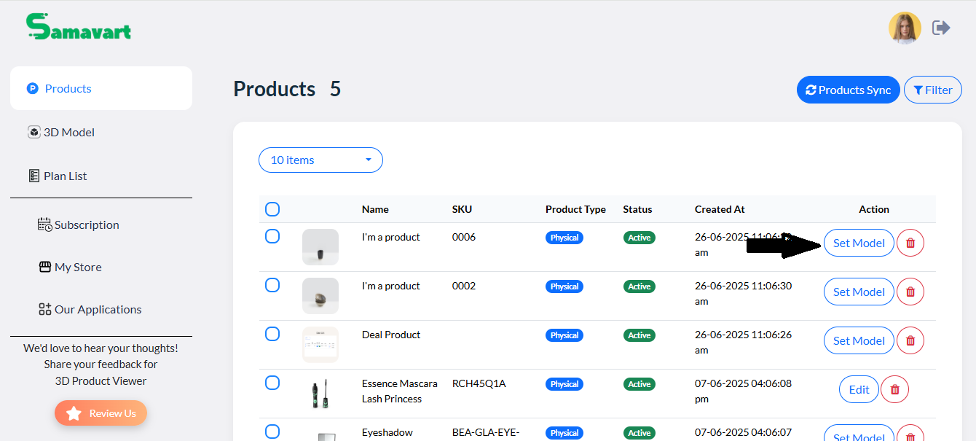Viewport: 976px width, 441px height.
Task: Click thumbnail of product SKU 0002
Action: point(320,296)
